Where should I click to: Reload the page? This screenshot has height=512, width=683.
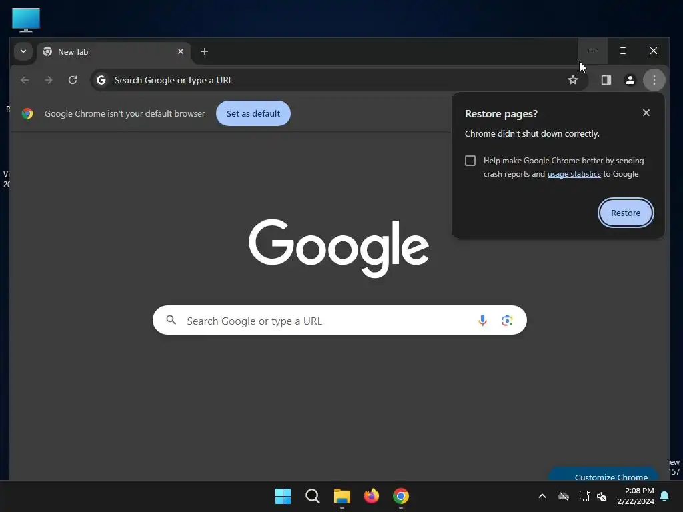point(73,80)
